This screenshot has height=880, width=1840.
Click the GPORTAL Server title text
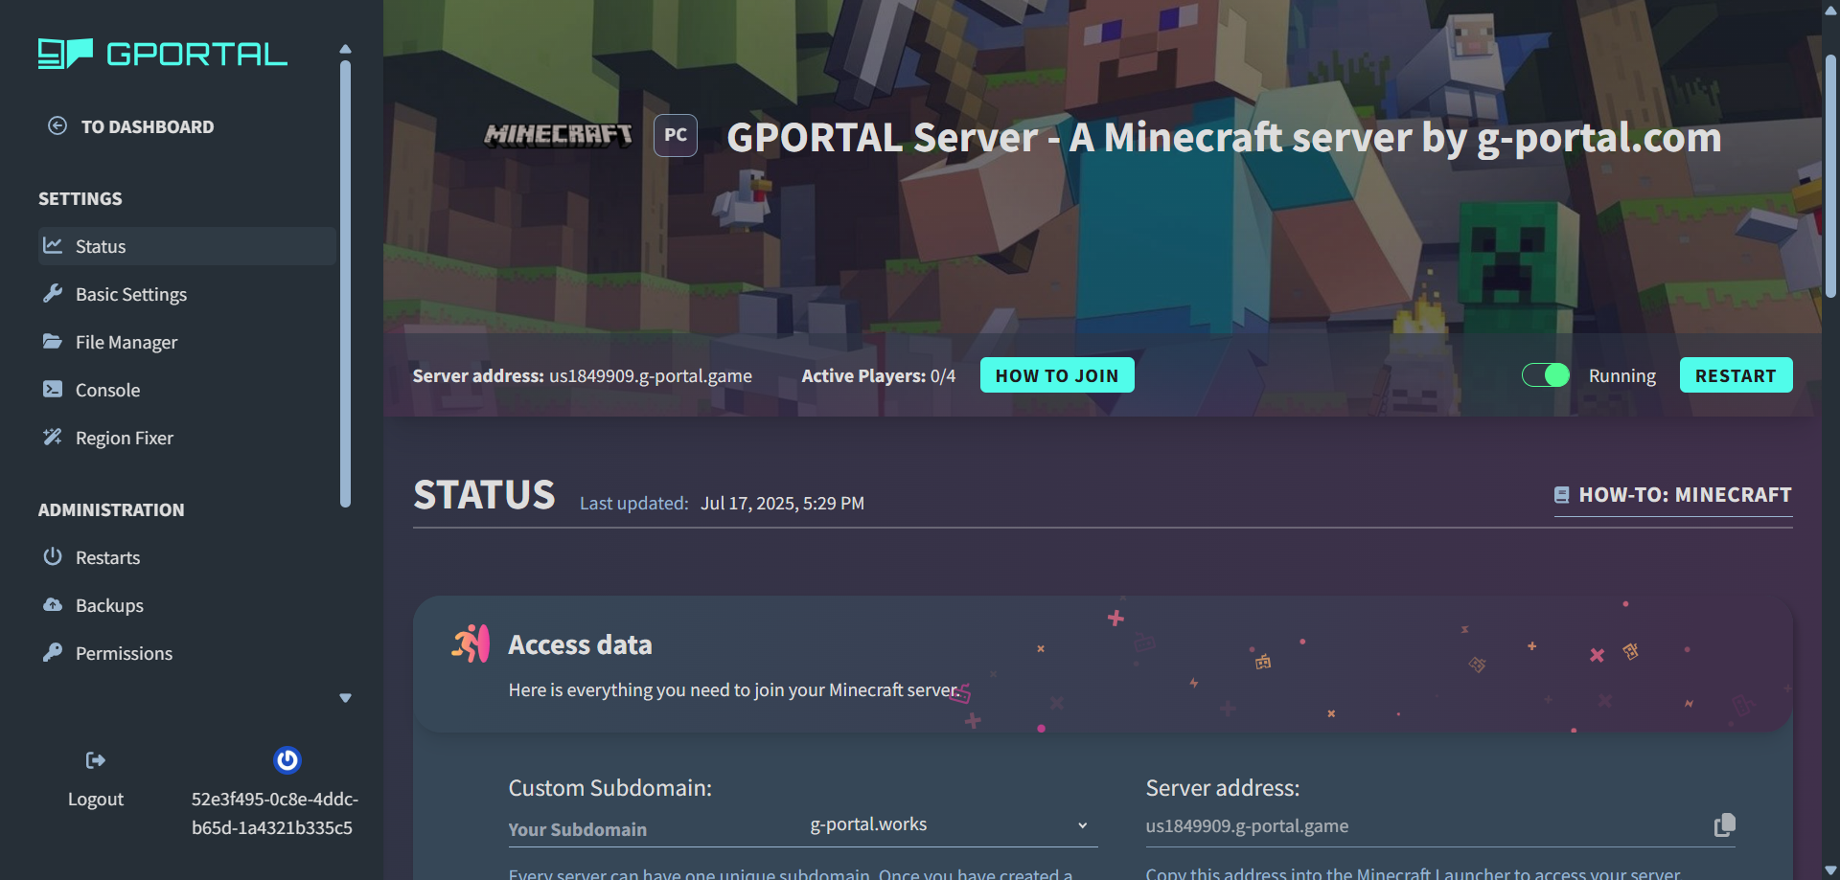coord(1224,137)
